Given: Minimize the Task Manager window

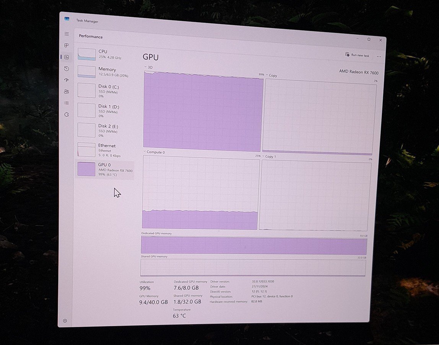Looking at the screenshot, I should 358,38.
